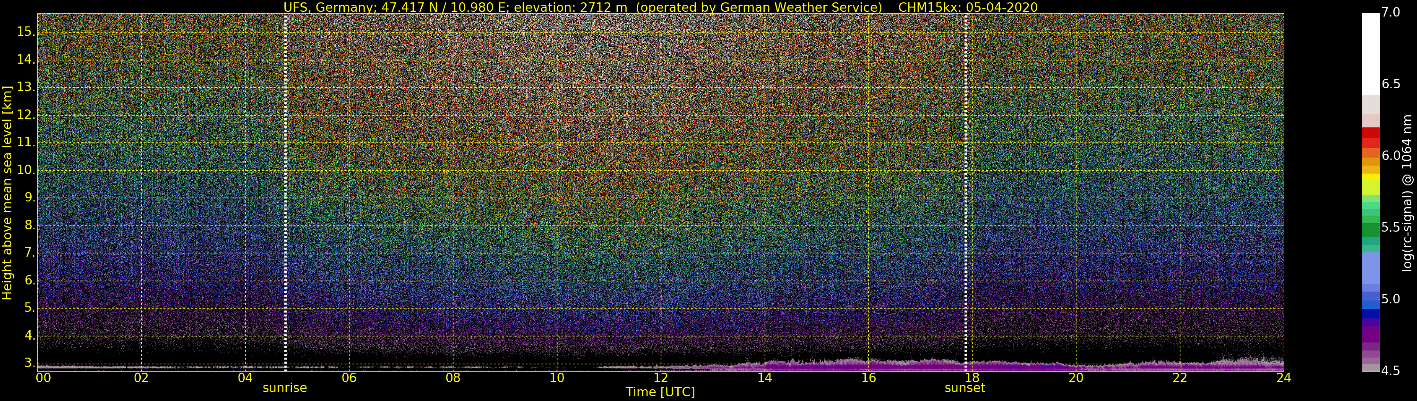
Task: Click the time tick label '04'
Action: 245,378
